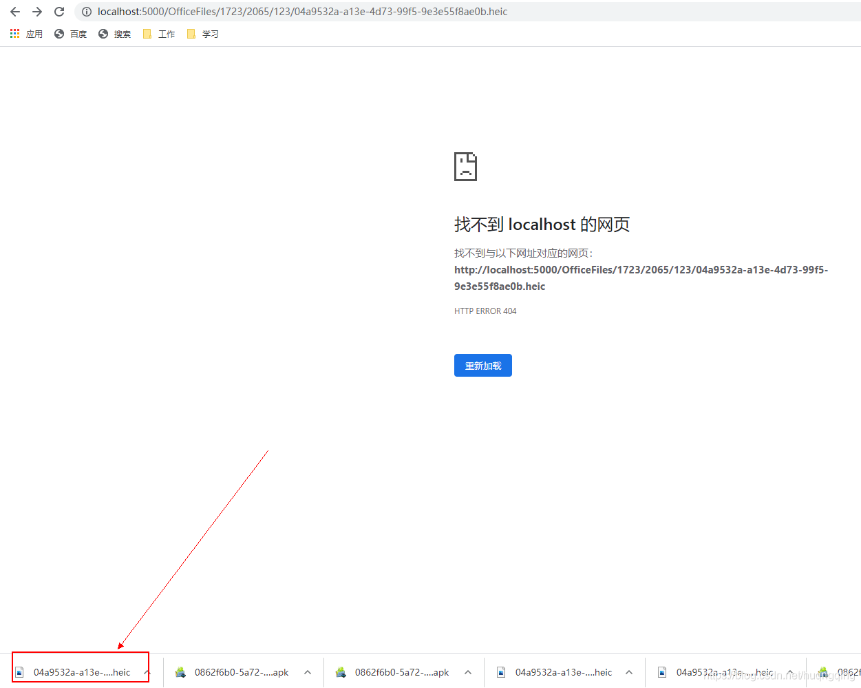Click the forward navigation arrow
Image resolution: width=861 pixels, height=688 pixels.
(36, 11)
